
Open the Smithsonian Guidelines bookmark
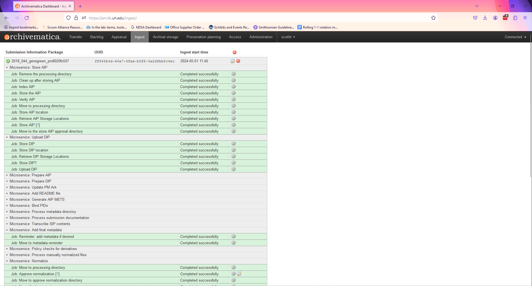(x=274, y=27)
